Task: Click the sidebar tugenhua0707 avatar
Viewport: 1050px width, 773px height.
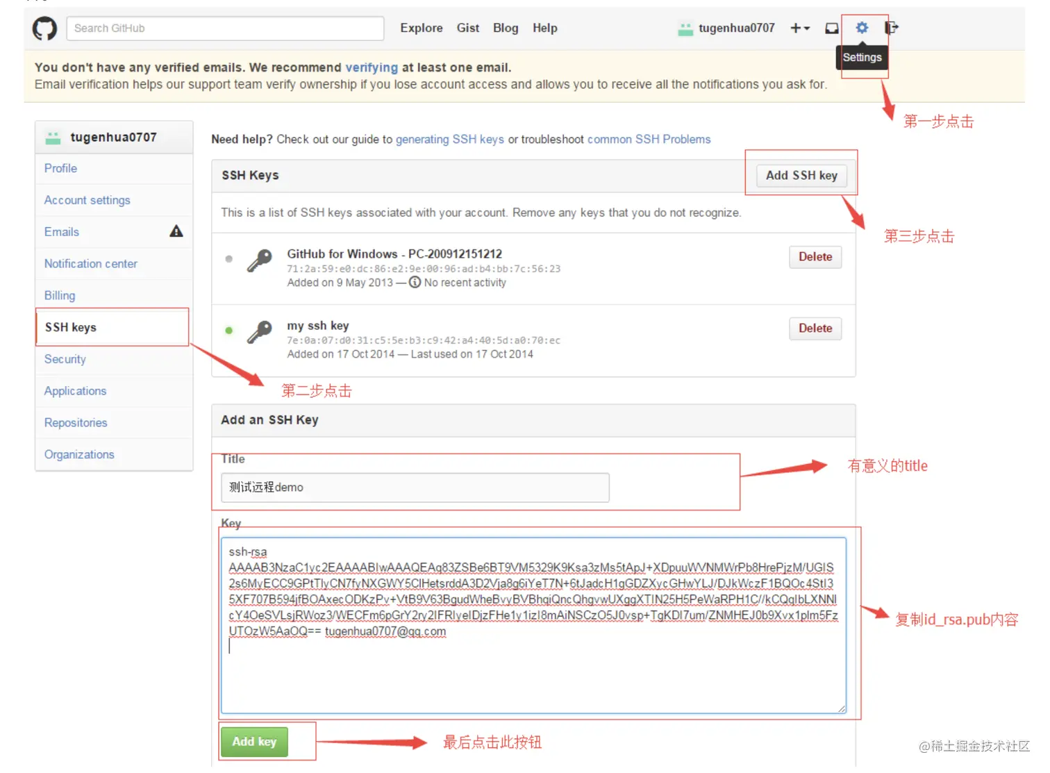Action: click(x=53, y=138)
